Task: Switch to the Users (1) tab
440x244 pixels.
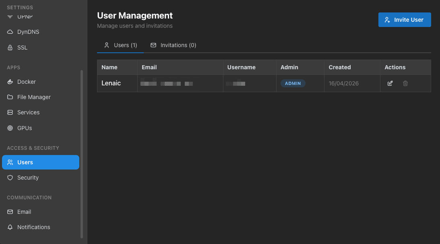Action: click(120, 45)
